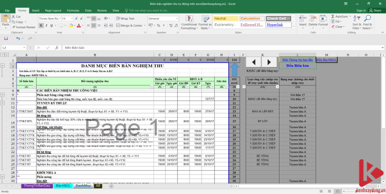Click the 'Đến Bìa HSCL' link

327,60
